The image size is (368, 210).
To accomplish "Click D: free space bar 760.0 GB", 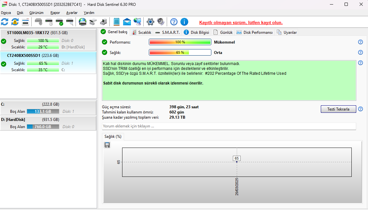I will click(43, 126).
